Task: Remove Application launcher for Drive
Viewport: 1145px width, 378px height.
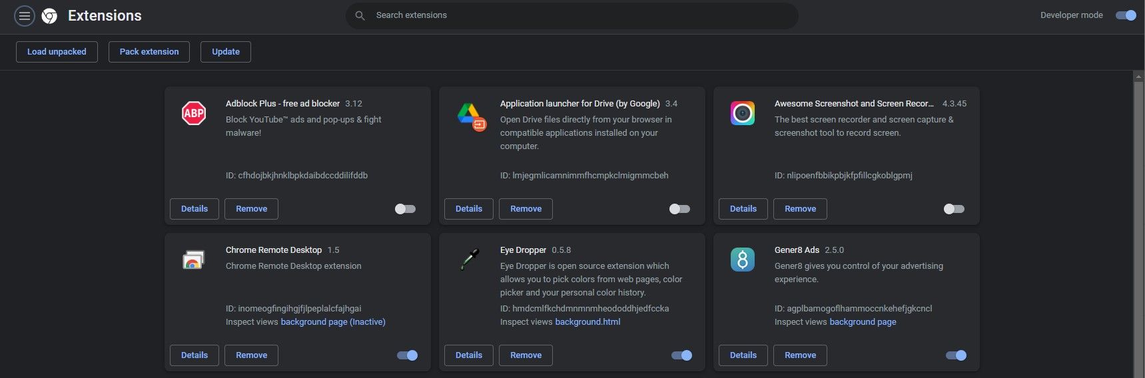Action: [526, 209]
